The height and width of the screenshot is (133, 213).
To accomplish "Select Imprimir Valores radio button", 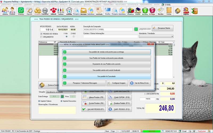I will coord(39,101).
